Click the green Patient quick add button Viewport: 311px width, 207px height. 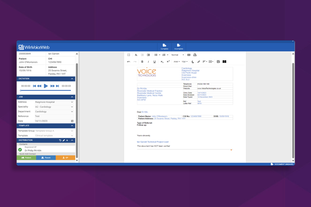click(26, 158)
